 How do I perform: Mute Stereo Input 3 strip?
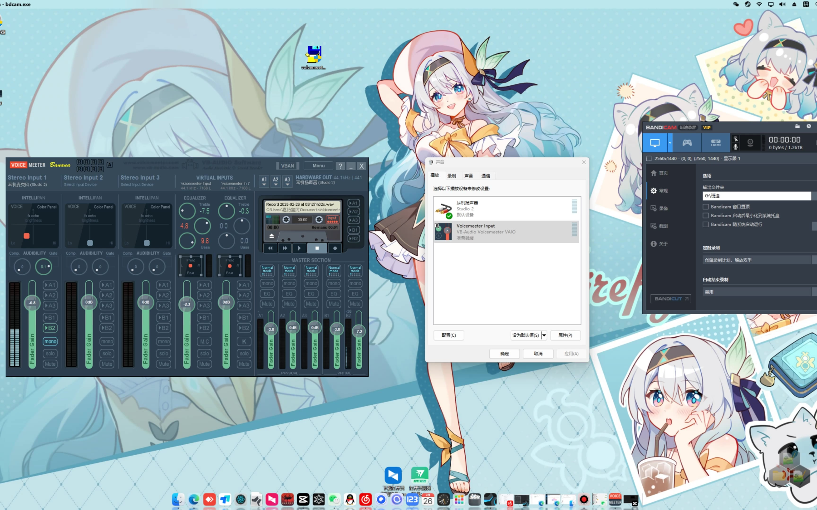point(163,364)
